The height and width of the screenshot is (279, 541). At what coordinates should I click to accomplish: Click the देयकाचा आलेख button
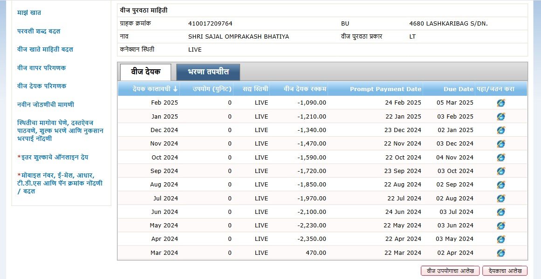[505, 271]
